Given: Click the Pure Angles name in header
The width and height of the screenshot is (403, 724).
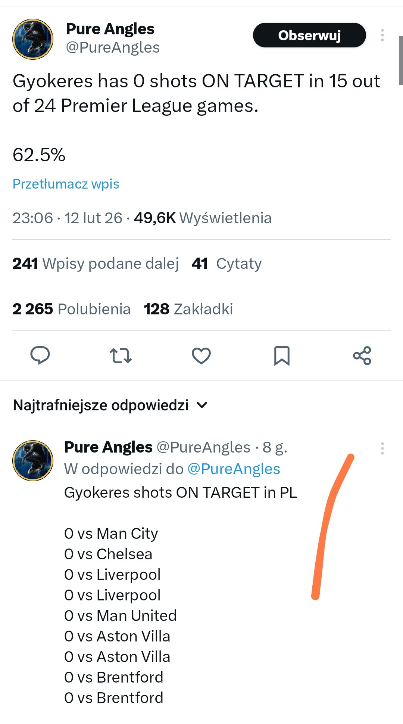Looking at the screenshot, I should coord(110,29).
